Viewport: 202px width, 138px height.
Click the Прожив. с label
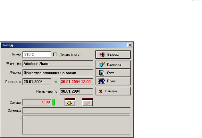[13, 82]
